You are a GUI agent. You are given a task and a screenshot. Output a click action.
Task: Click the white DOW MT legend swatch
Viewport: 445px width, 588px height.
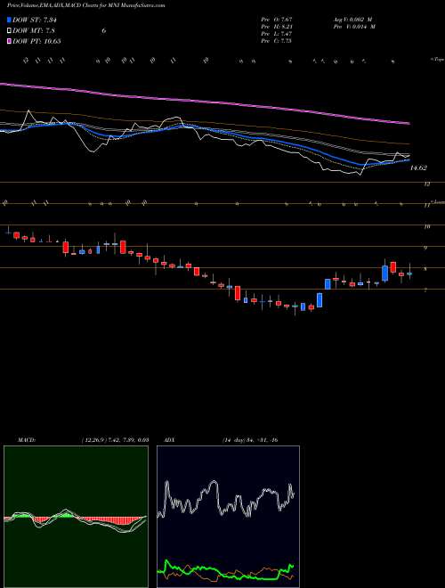pyautogui.click(x=10, y=31)
